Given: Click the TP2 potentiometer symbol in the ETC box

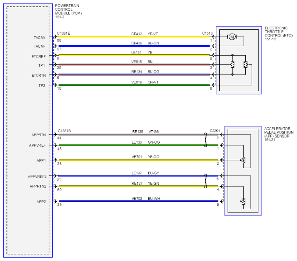Looking at the screenshot, I should [246, 65].
